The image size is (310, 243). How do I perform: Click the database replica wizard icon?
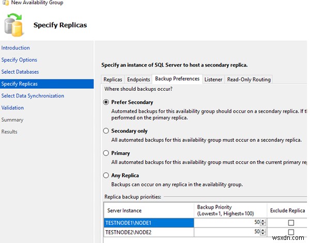(x=13, y=25)
